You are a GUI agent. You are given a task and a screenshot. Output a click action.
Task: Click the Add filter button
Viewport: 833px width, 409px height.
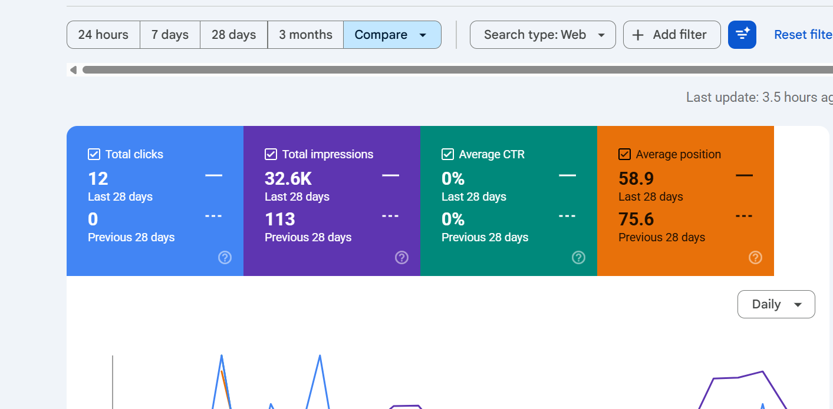[x=672, y=35]
